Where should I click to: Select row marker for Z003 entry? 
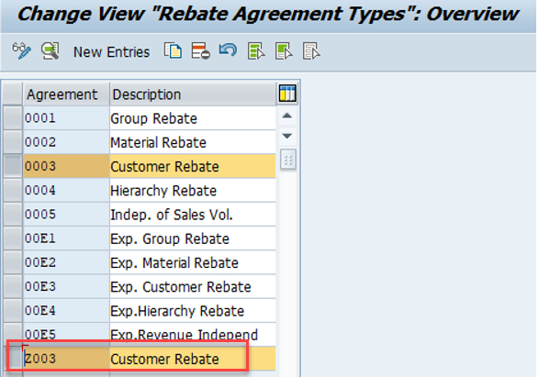pyautogui.click(x=15, y=358)
